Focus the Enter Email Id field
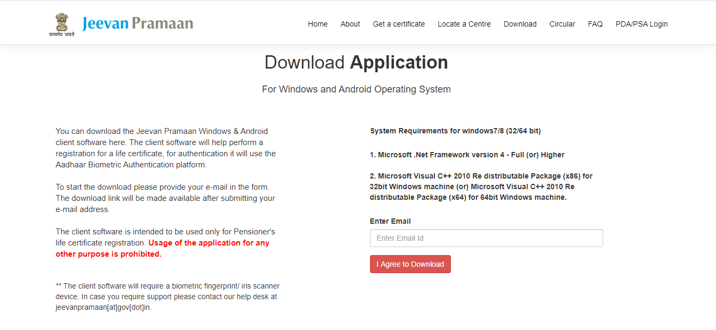Image resolution: width=716 pixels, height=330 pixels. pos(486,238)
